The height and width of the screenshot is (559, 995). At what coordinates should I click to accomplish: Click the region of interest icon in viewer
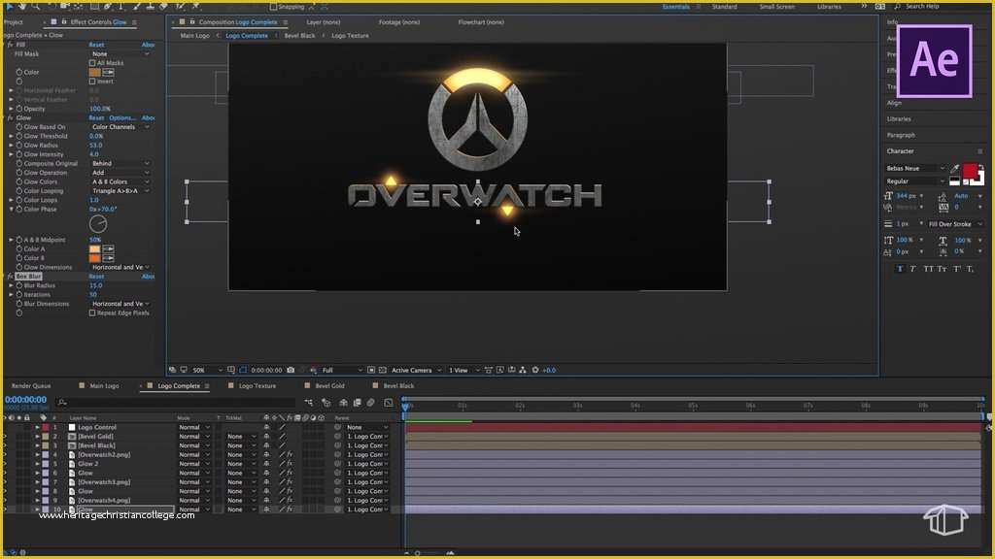coord(371,370)
